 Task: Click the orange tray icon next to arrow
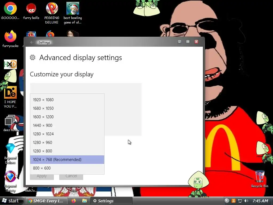(x=234, y=201)
